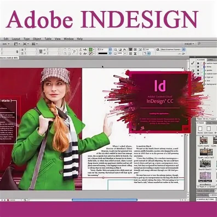Screen dimensions: 217x217
Task: Click the no text wrap icon
Action: pos(130,50)
